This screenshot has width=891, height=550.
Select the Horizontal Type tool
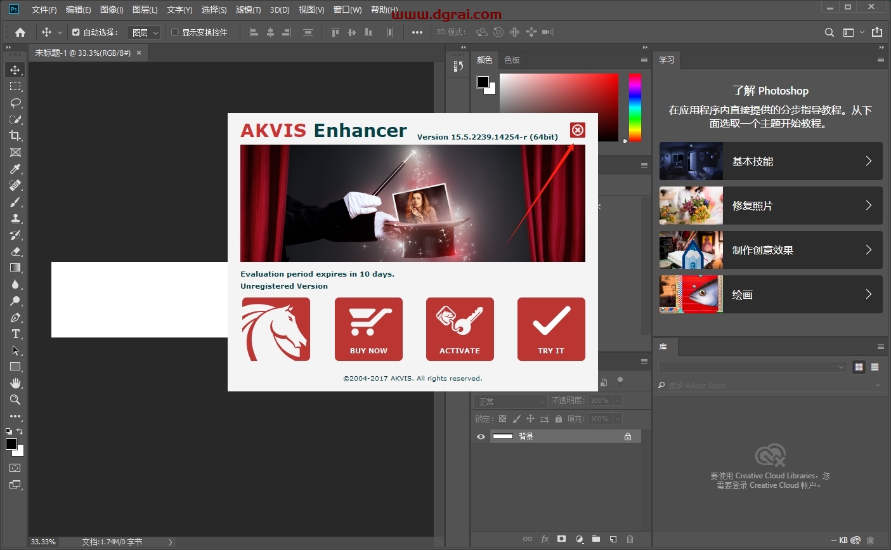[15, 334]
